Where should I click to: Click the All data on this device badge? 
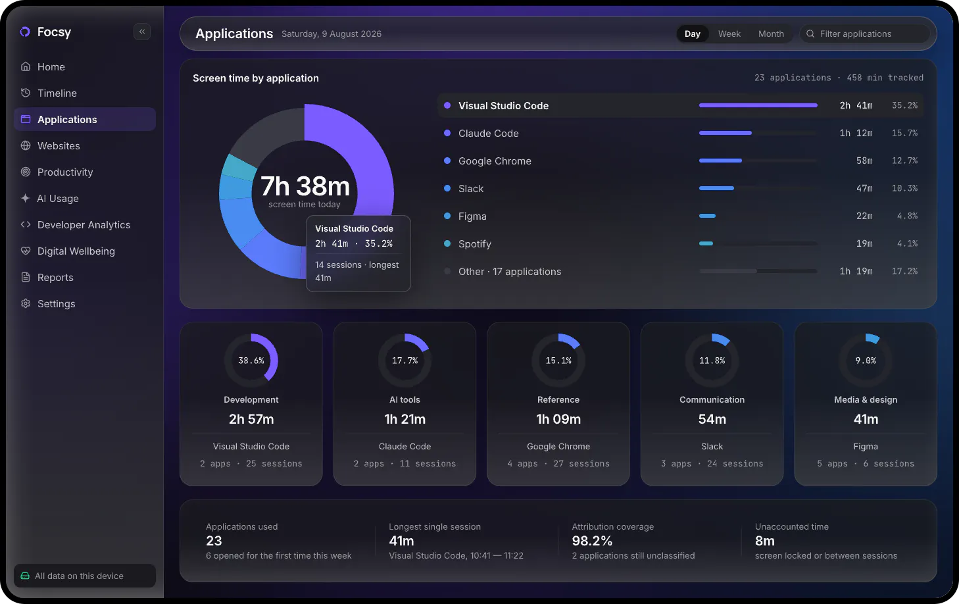85,576
